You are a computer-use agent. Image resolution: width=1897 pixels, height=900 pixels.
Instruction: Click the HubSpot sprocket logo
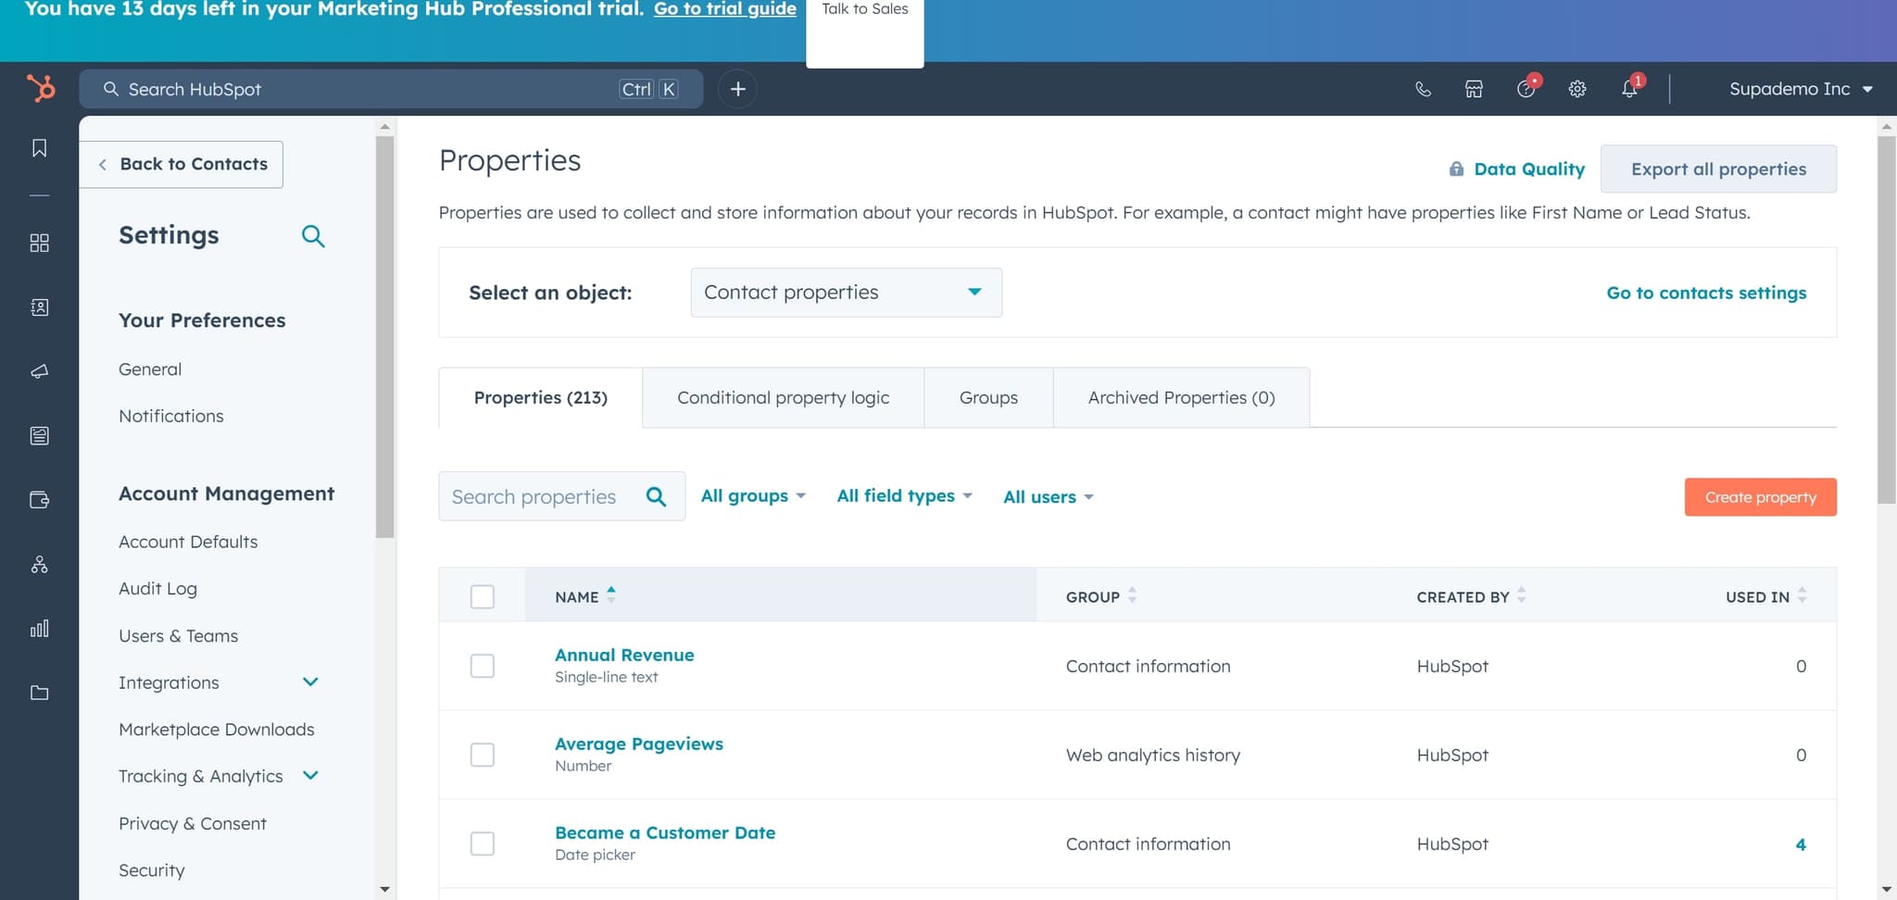click(41, 88)
